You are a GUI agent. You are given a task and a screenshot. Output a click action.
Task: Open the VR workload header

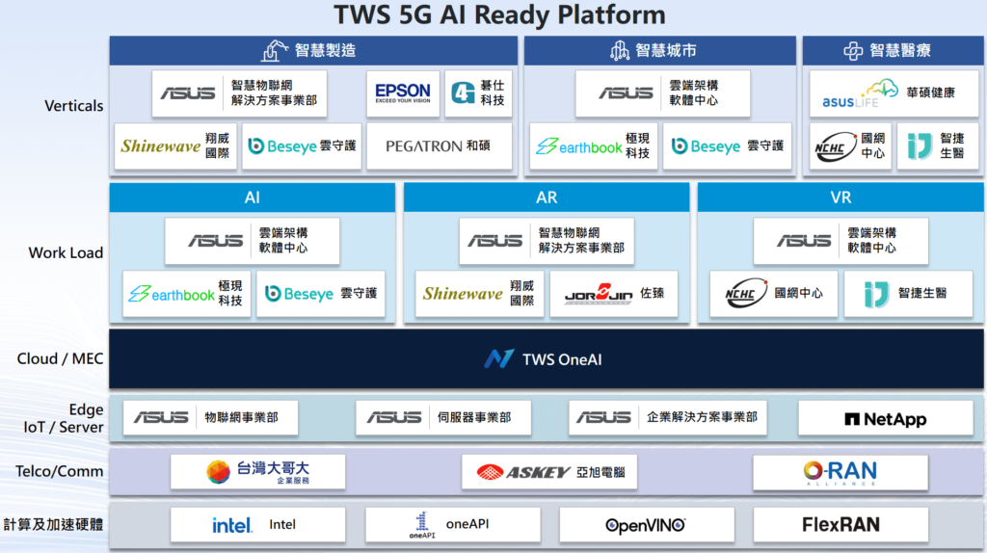tap(840, 197)
